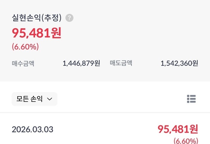The height and width of the screenshot is (144, 210).
Task: Tap the 원 unit in the date row amount
Action: click(x=194, y=129)
